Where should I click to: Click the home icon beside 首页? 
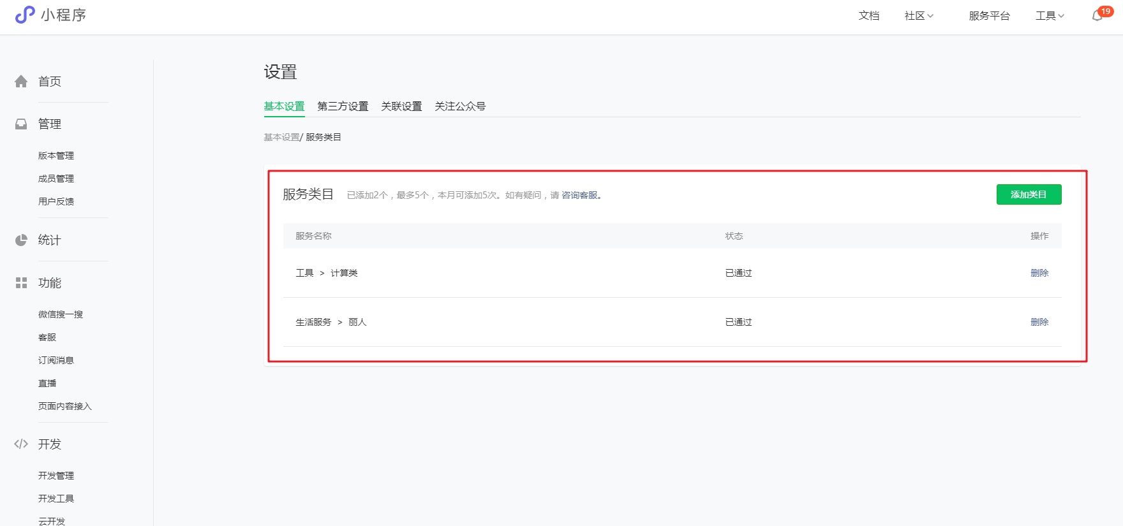[21, 82]
